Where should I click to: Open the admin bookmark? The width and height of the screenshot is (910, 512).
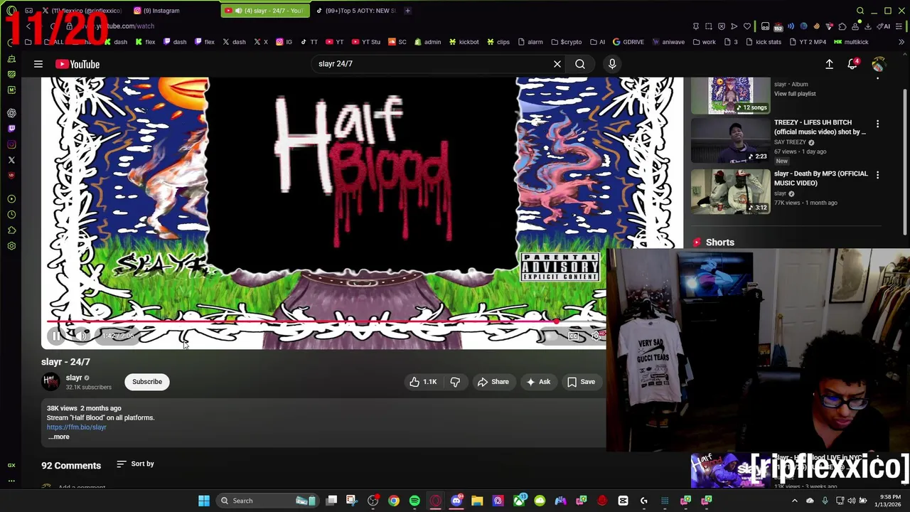click(427, 42)
